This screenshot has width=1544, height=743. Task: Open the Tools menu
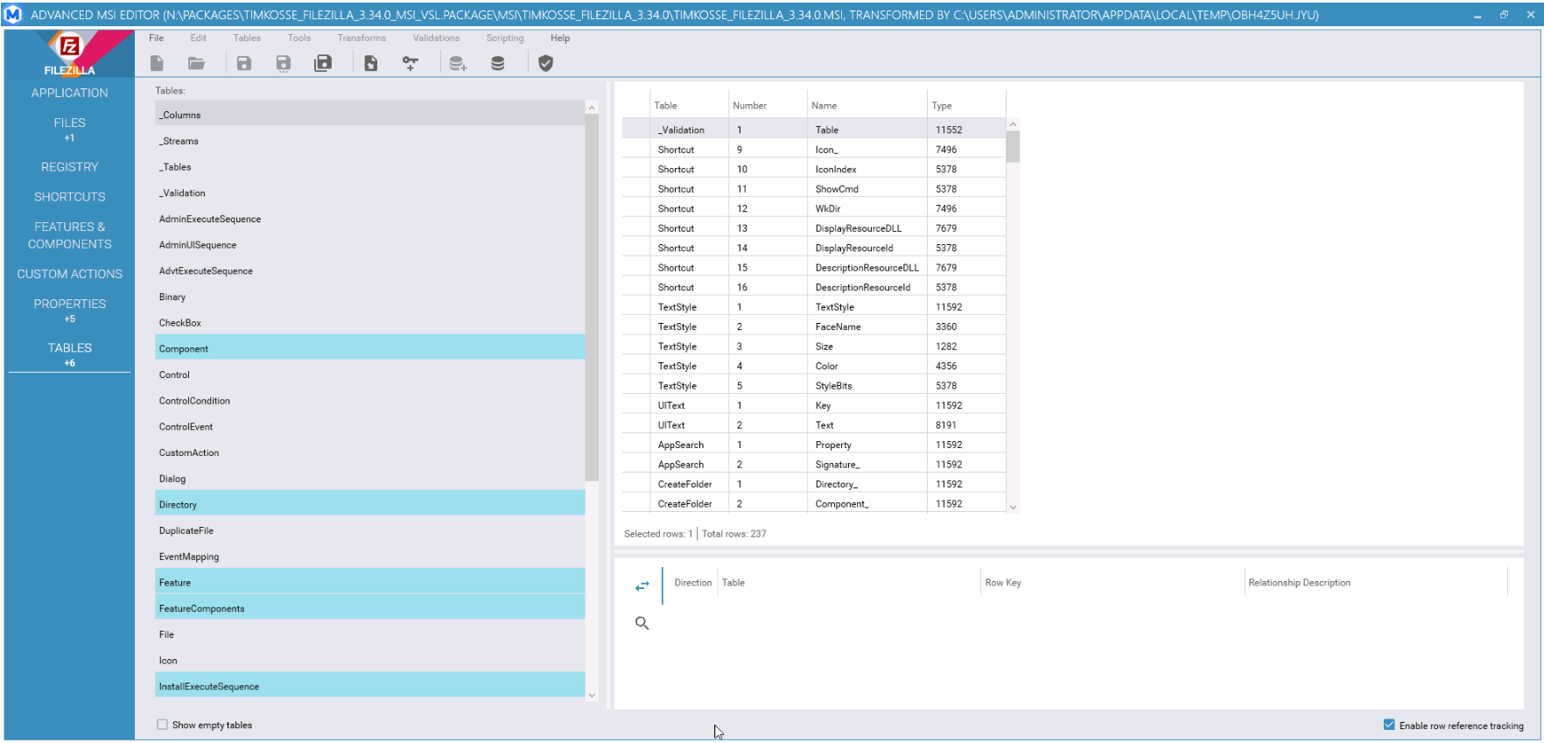pos(299,38)
